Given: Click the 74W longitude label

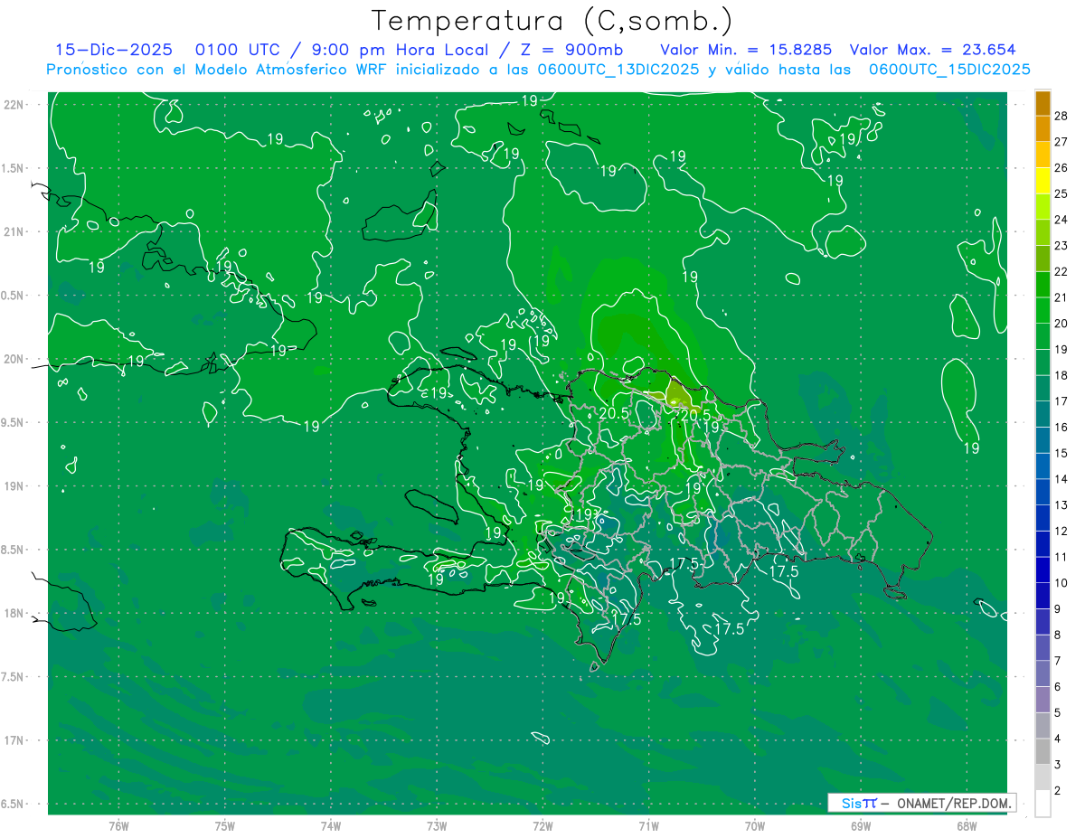Looking at the screenshot, I should click(331, 826).
